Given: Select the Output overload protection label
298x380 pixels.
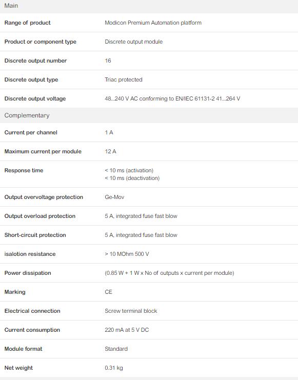Looking at the screenshot, I should (x=40, y=216).
